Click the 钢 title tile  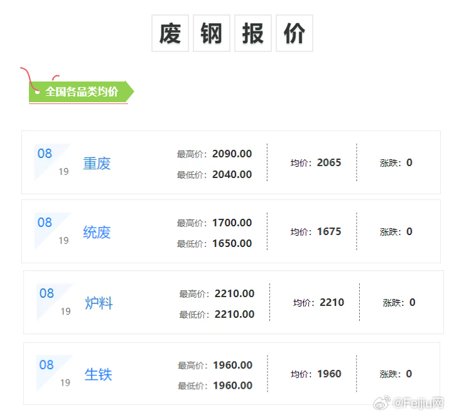[x=212, y=33]
